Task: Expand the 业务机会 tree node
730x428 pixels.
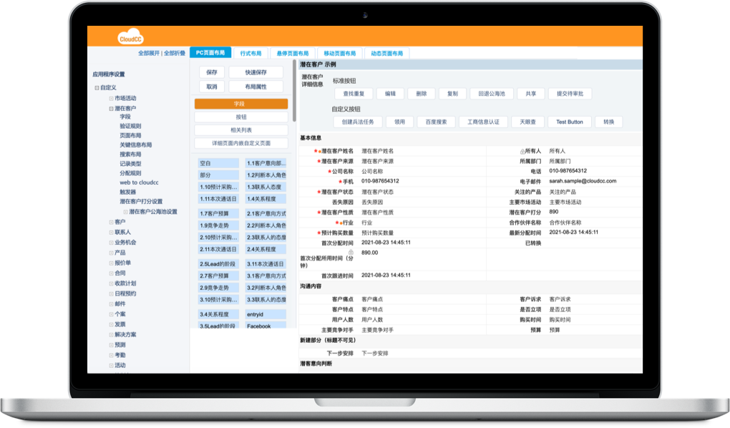Action: pyautogui.click(x=111, y=243)
